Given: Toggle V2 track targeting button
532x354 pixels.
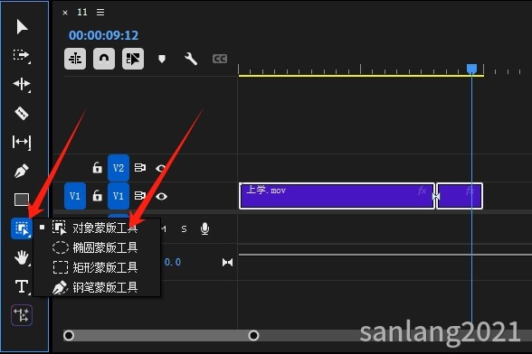Looking at the screenshot, I should click(119, 168).
